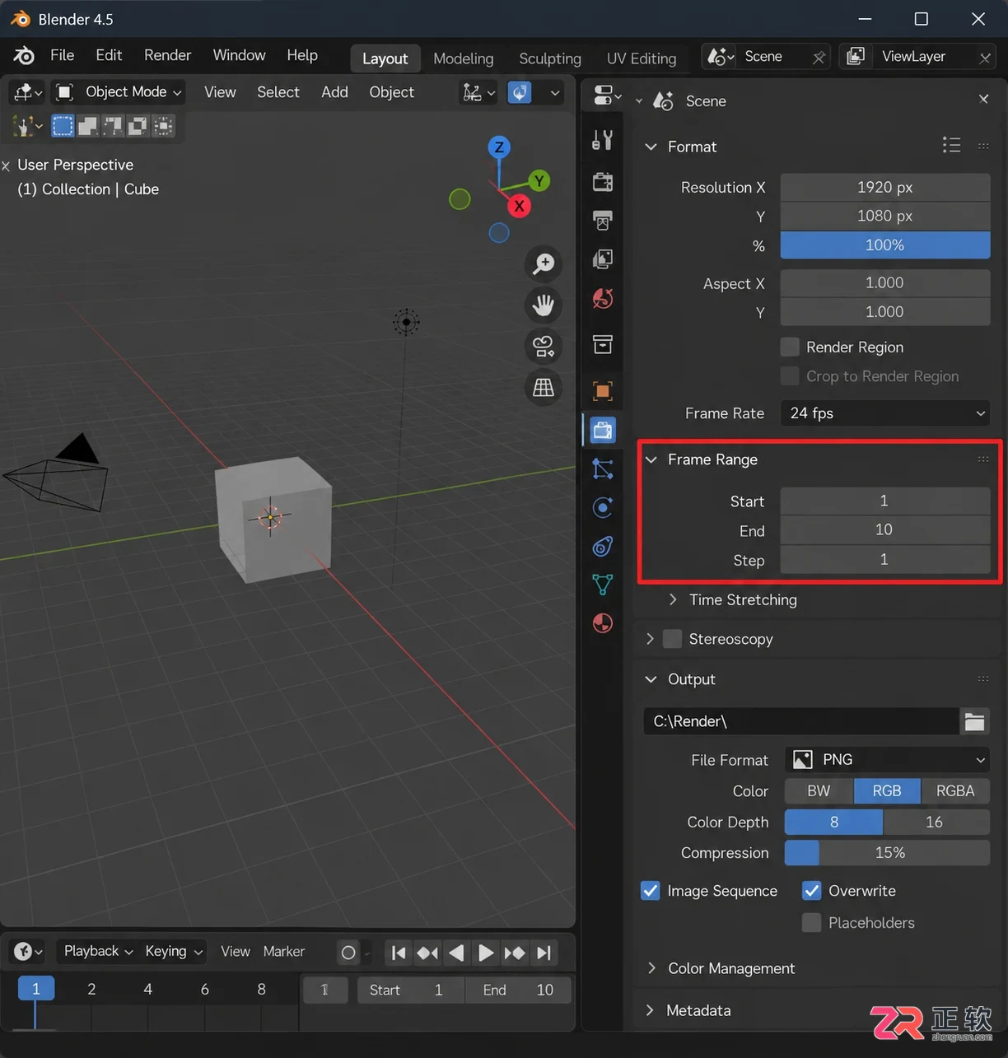Uncheck Image Sequence option
Viewport: 1008px width, 1058px height.
(x=651, y=891)
